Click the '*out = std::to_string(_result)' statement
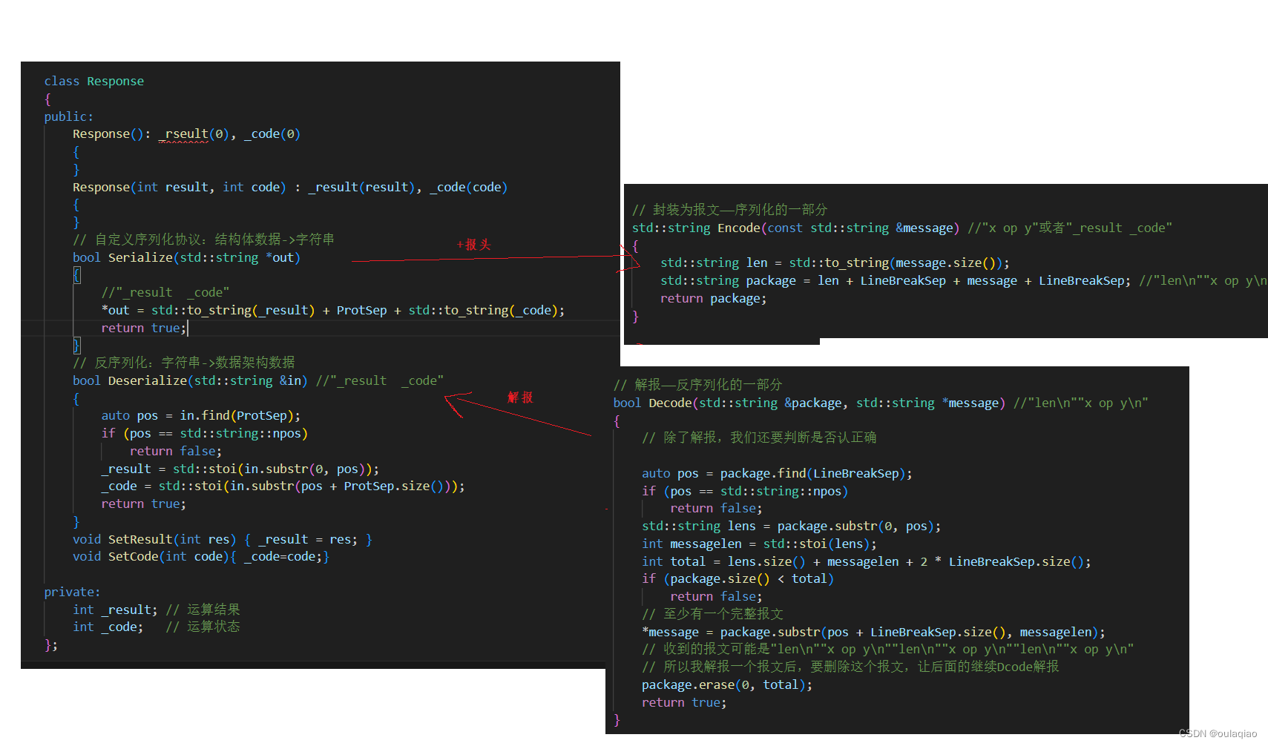 (333, 310)
